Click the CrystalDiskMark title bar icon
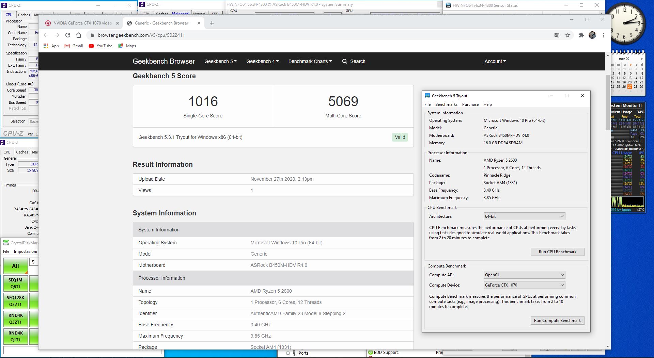The width and height of the screenshot is (654, 358). (6, 243)
